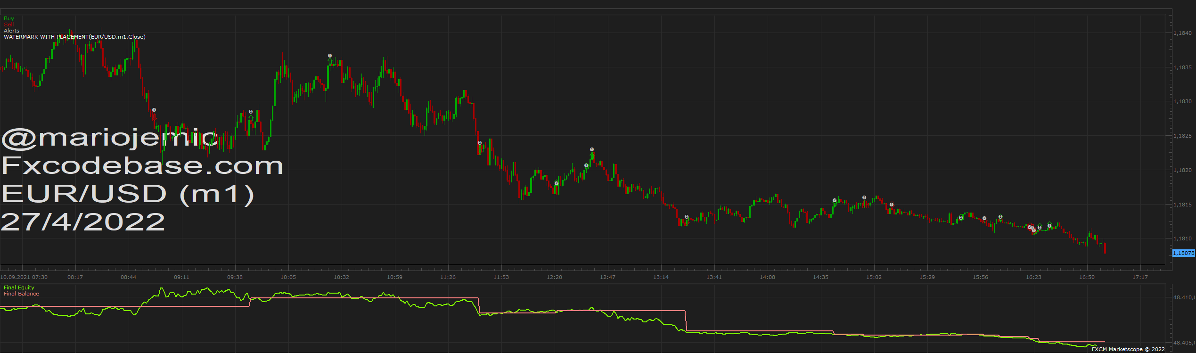Click the 1,1825 price axis label
Image resolution: width=1196 pixels, height=353 pixels.
coord(1182,136)
